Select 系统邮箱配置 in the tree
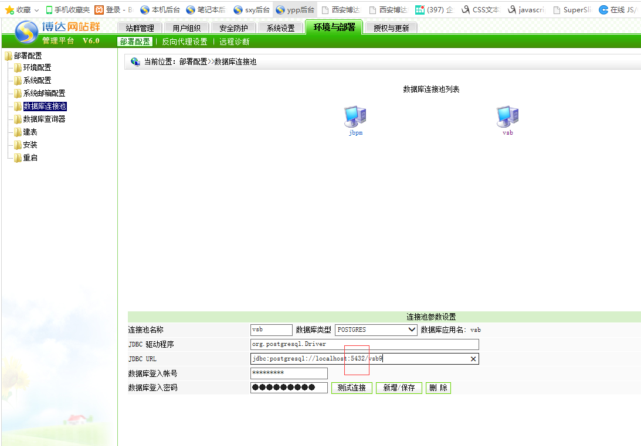 [x=44, y=94]
